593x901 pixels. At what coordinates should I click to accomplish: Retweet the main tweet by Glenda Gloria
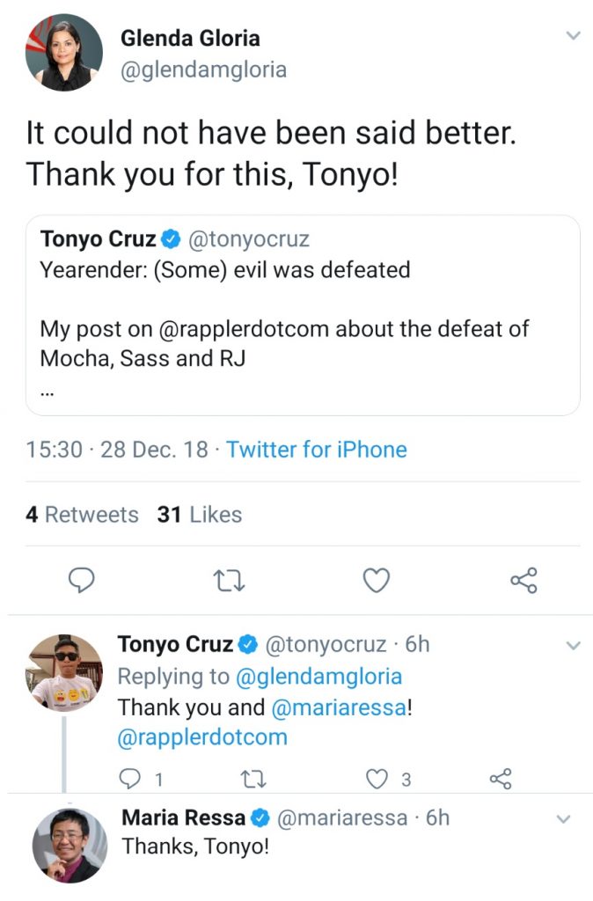point(230,580)
